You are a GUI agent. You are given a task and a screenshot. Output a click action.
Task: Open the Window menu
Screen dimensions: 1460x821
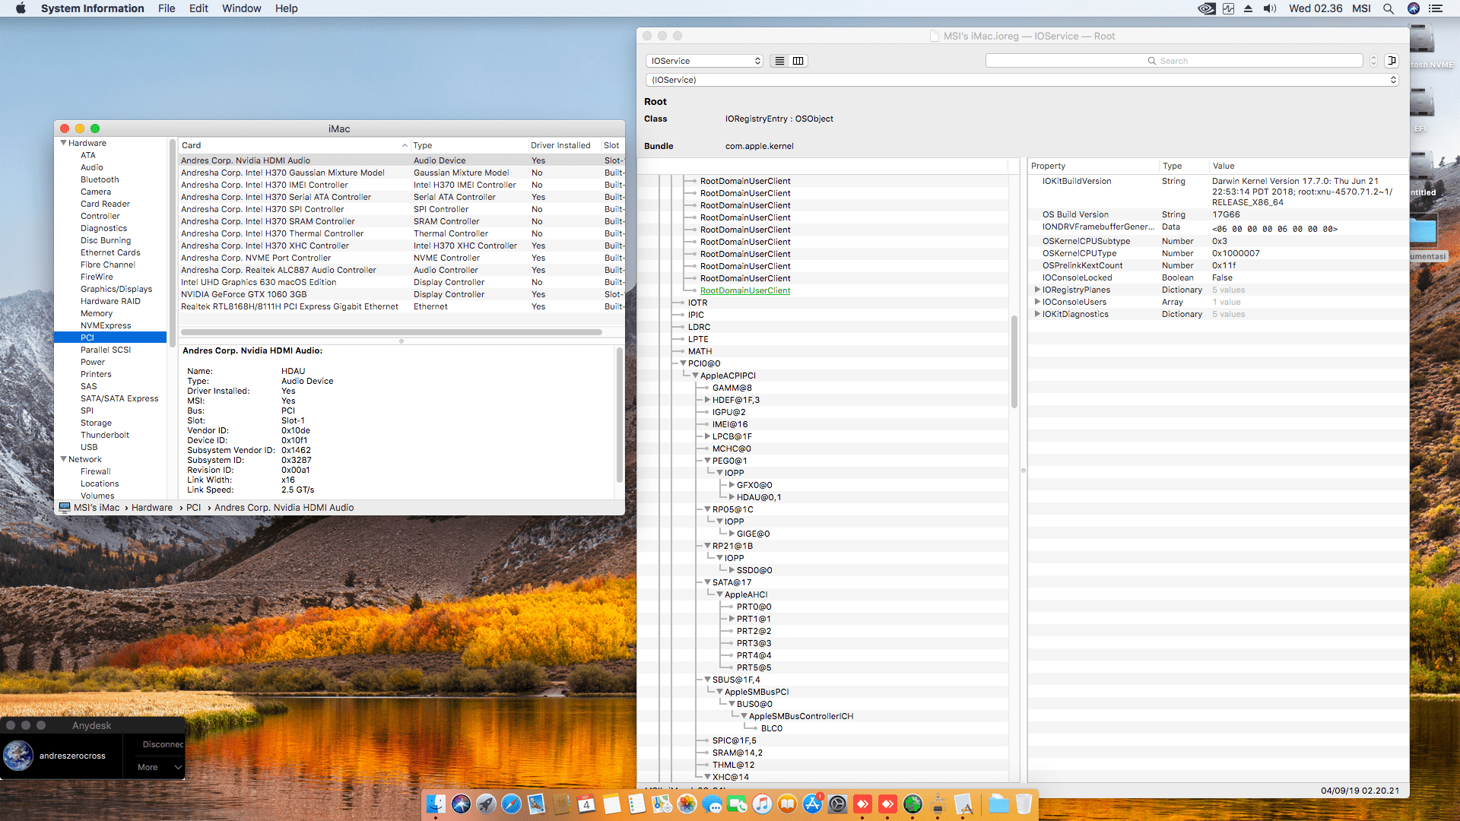[x=241, y=8]
